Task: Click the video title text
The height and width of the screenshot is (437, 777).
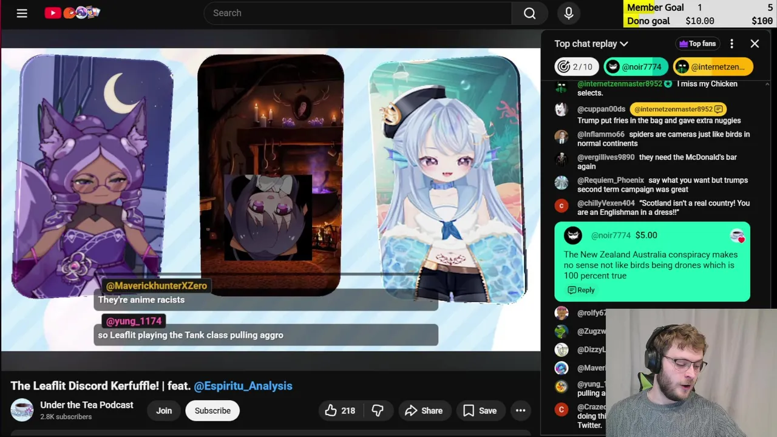Action: point(151,386)
